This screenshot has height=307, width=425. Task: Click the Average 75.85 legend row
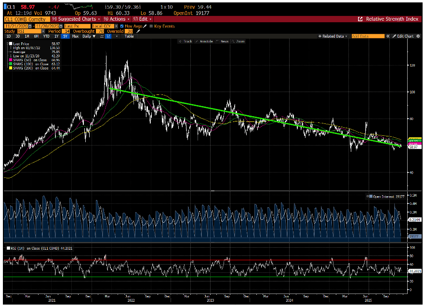click(34, 52)
